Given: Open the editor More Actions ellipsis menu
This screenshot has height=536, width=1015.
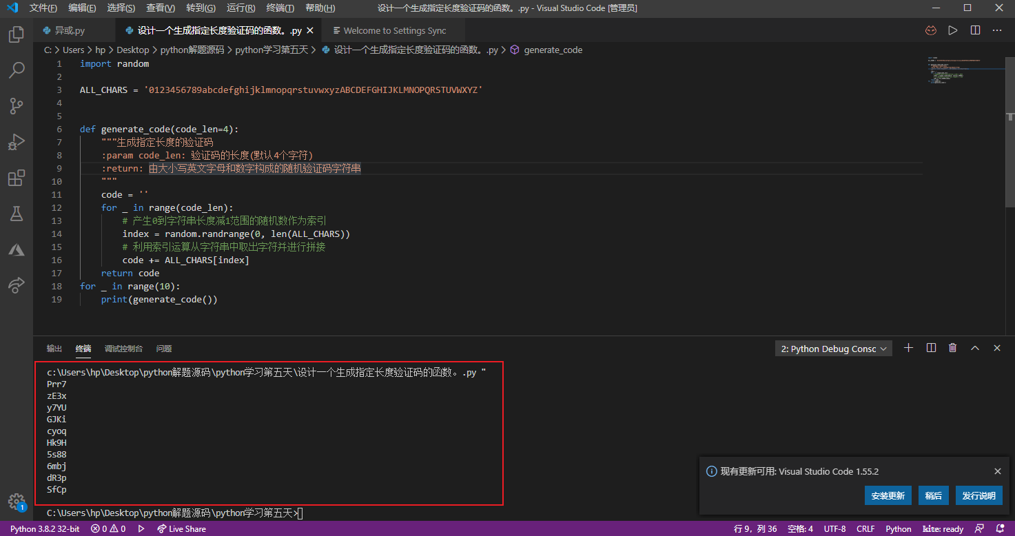Looking at the screenshot, I should 997,30.
